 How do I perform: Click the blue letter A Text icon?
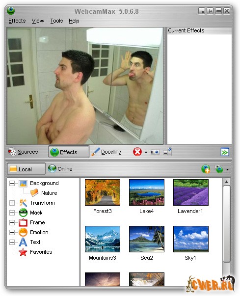[x=23, y=242]
